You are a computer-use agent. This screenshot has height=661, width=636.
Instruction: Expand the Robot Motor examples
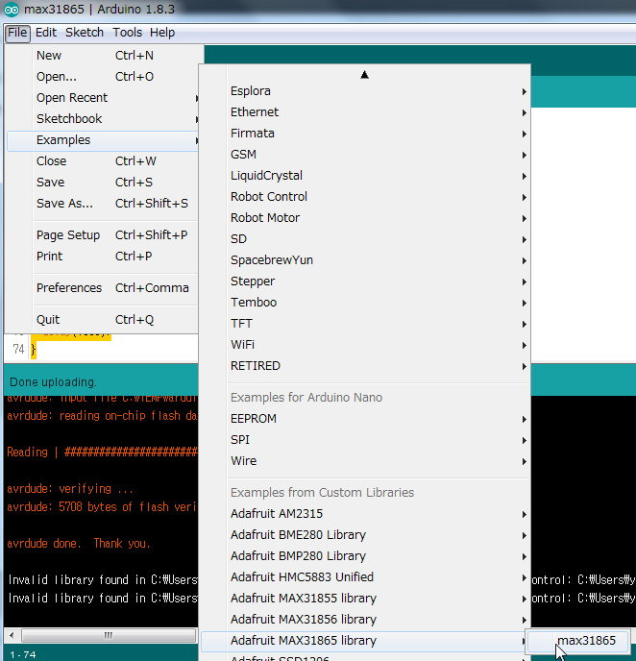click(x=365, y=217)
